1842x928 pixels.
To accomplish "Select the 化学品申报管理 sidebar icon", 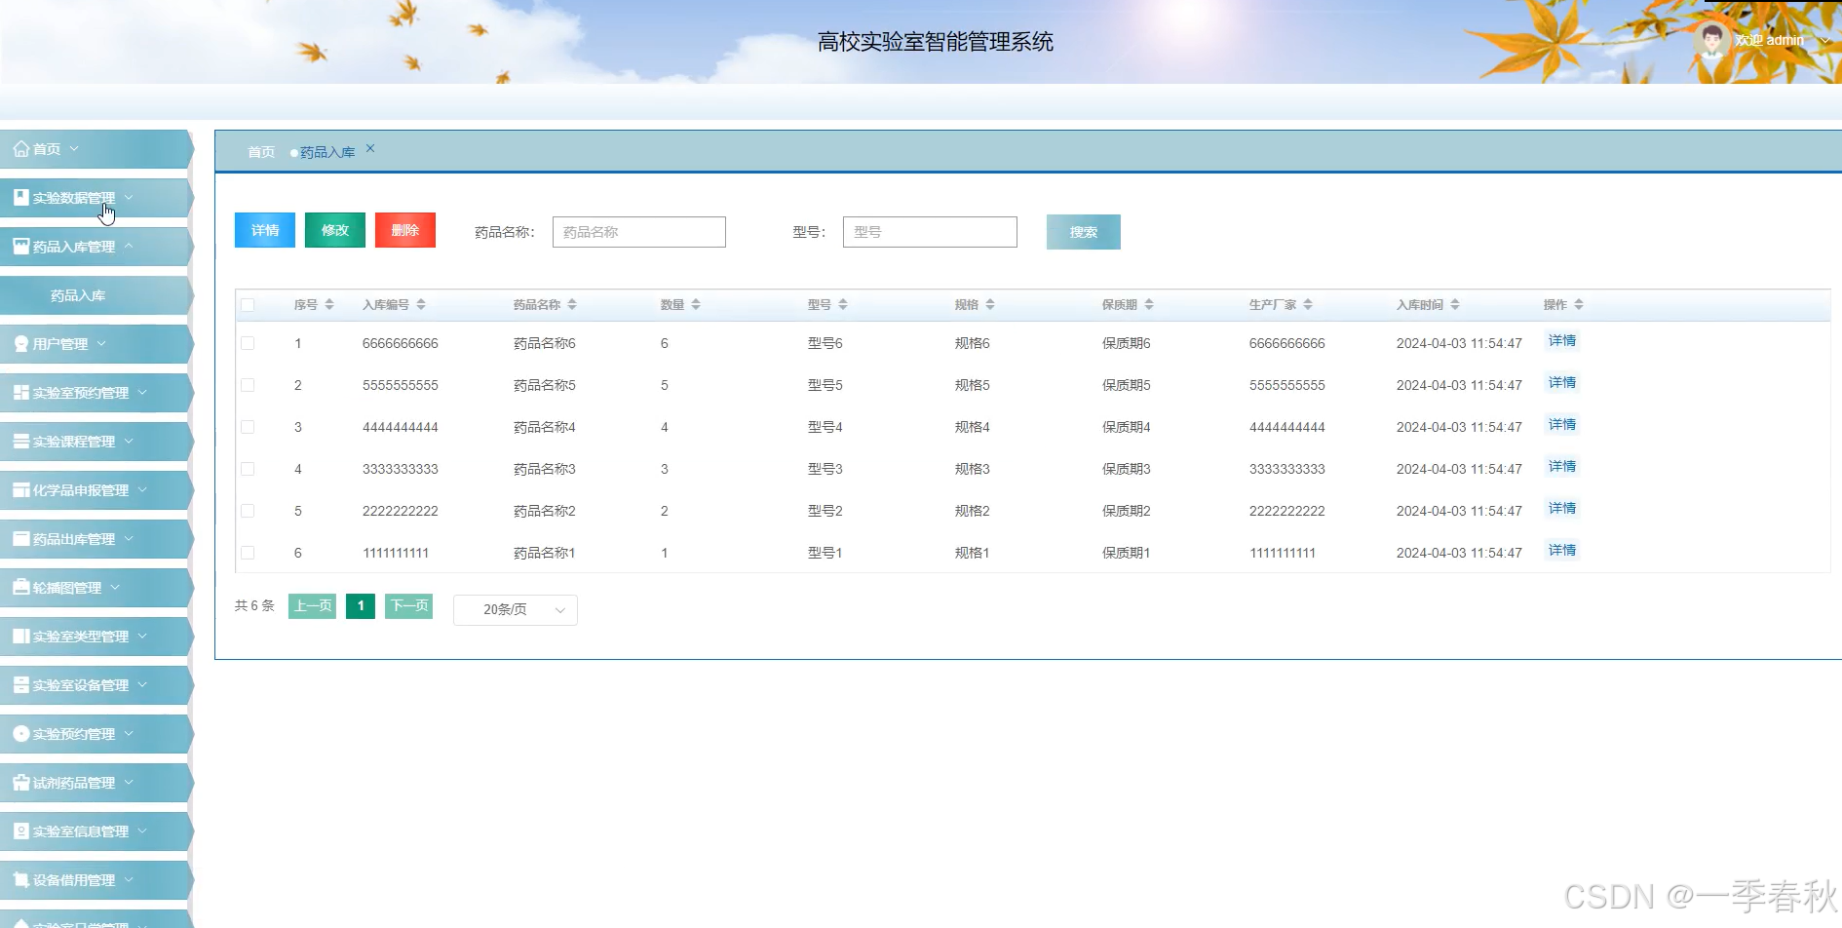I will pos(21,489).
